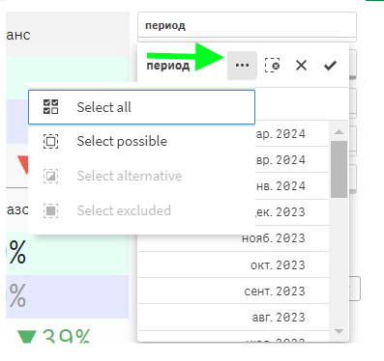The height and width of the screenshot is (361, 384).
Task: Choose Select all from the menu
Action: coord(141,107)
